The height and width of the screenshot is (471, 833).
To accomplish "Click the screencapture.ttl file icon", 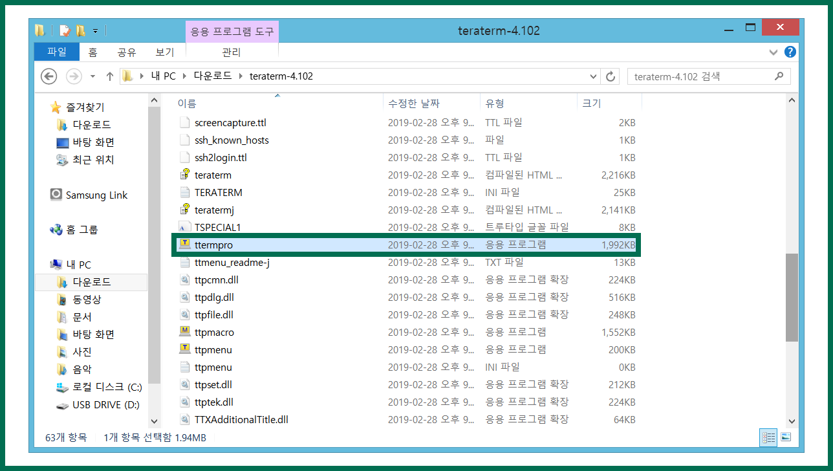I will pyautogui.click(x=184, y=122).
